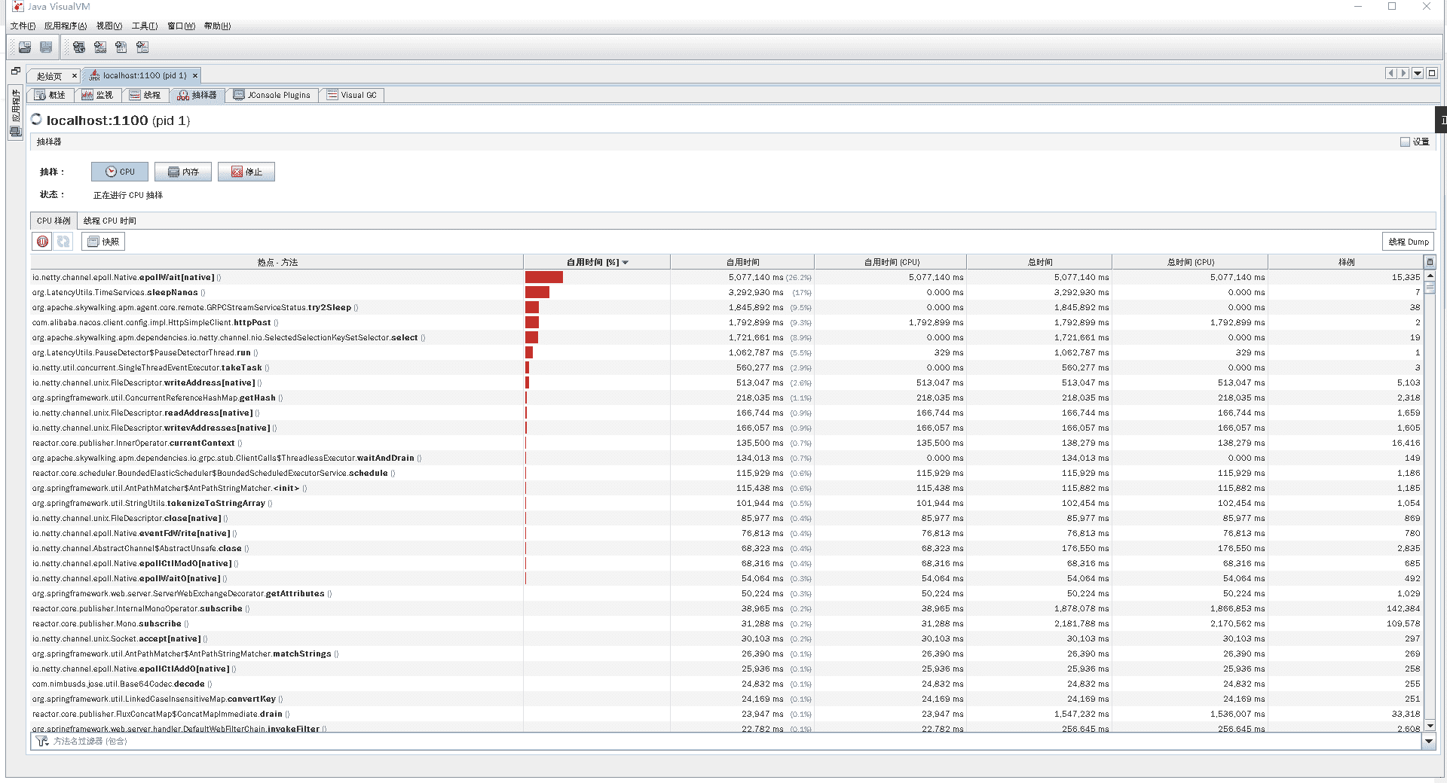Open the JConsole Plugins tab
The width and height of the screenshot is (1447, 783).
tap(271, 95)
